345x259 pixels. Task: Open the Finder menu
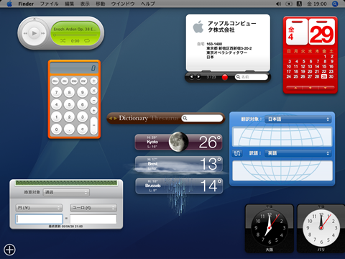point(26,4)
